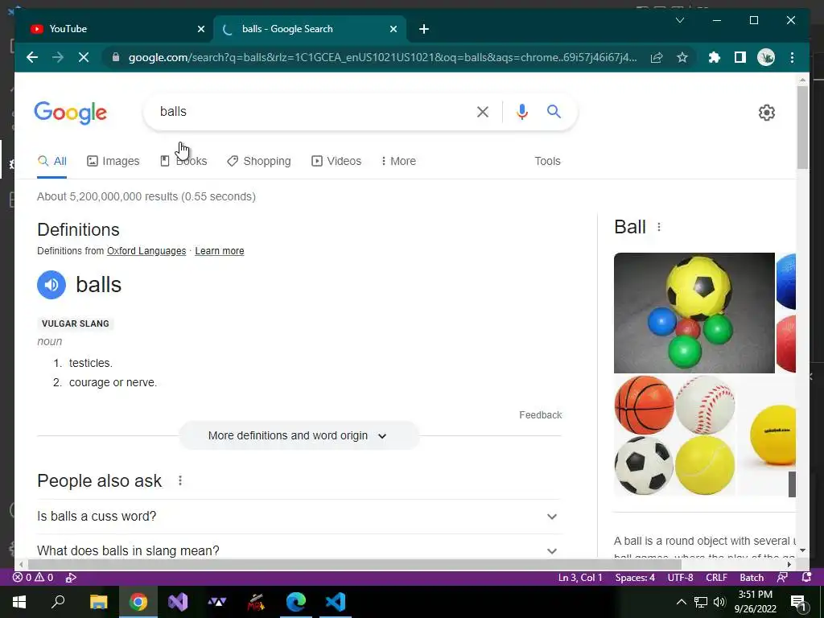Play the pronunciation audio for balls
This screenshot has height=618, width=824.
point(51,285)
